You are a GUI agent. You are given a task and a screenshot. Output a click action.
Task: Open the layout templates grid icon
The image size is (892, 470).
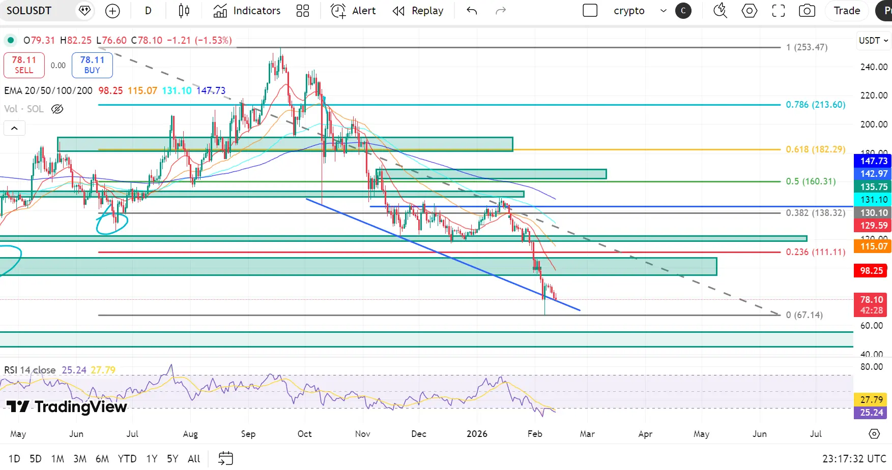[x=303, y=11]
